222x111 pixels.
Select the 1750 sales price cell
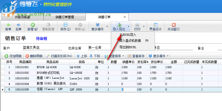129,73
